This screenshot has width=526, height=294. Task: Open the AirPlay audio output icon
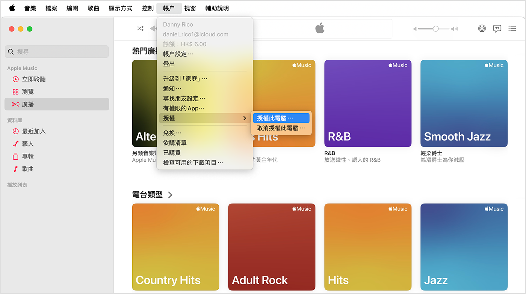click(x=482, y=28)
